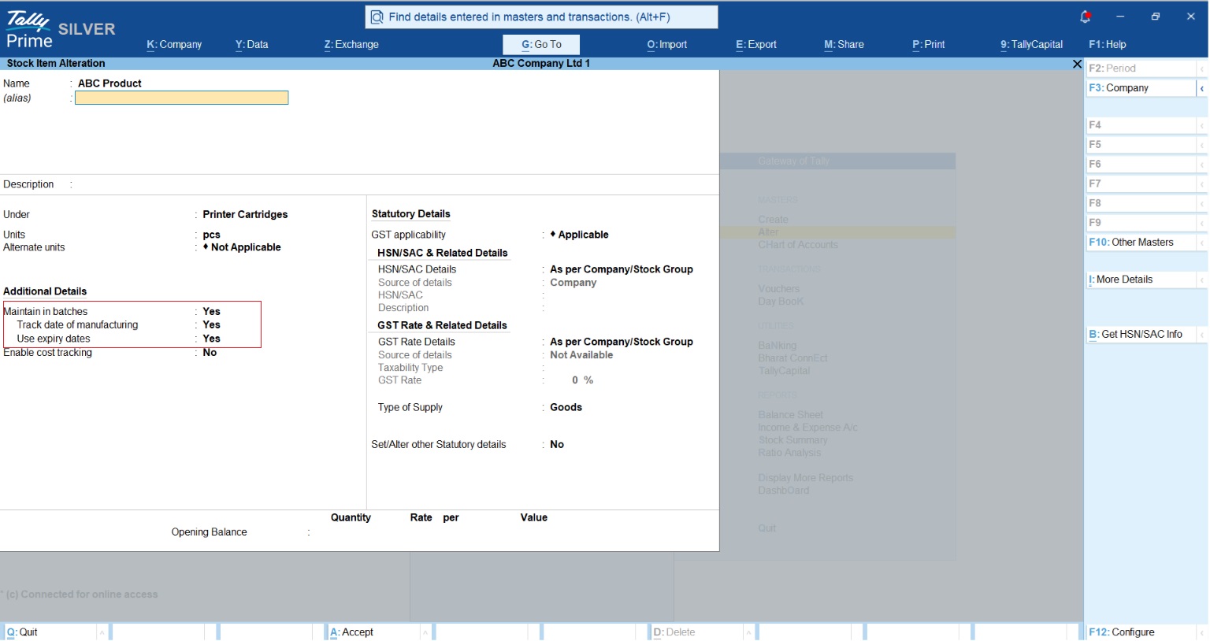Click Display More Reports in Gateway of Tally
The image size is (1210, 641).
tap(805, 478)
